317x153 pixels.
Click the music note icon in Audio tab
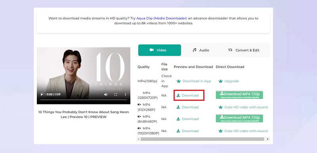[x=195, y=50]
